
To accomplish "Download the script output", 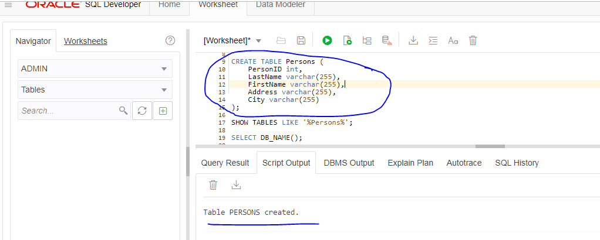I will (237, 185).
